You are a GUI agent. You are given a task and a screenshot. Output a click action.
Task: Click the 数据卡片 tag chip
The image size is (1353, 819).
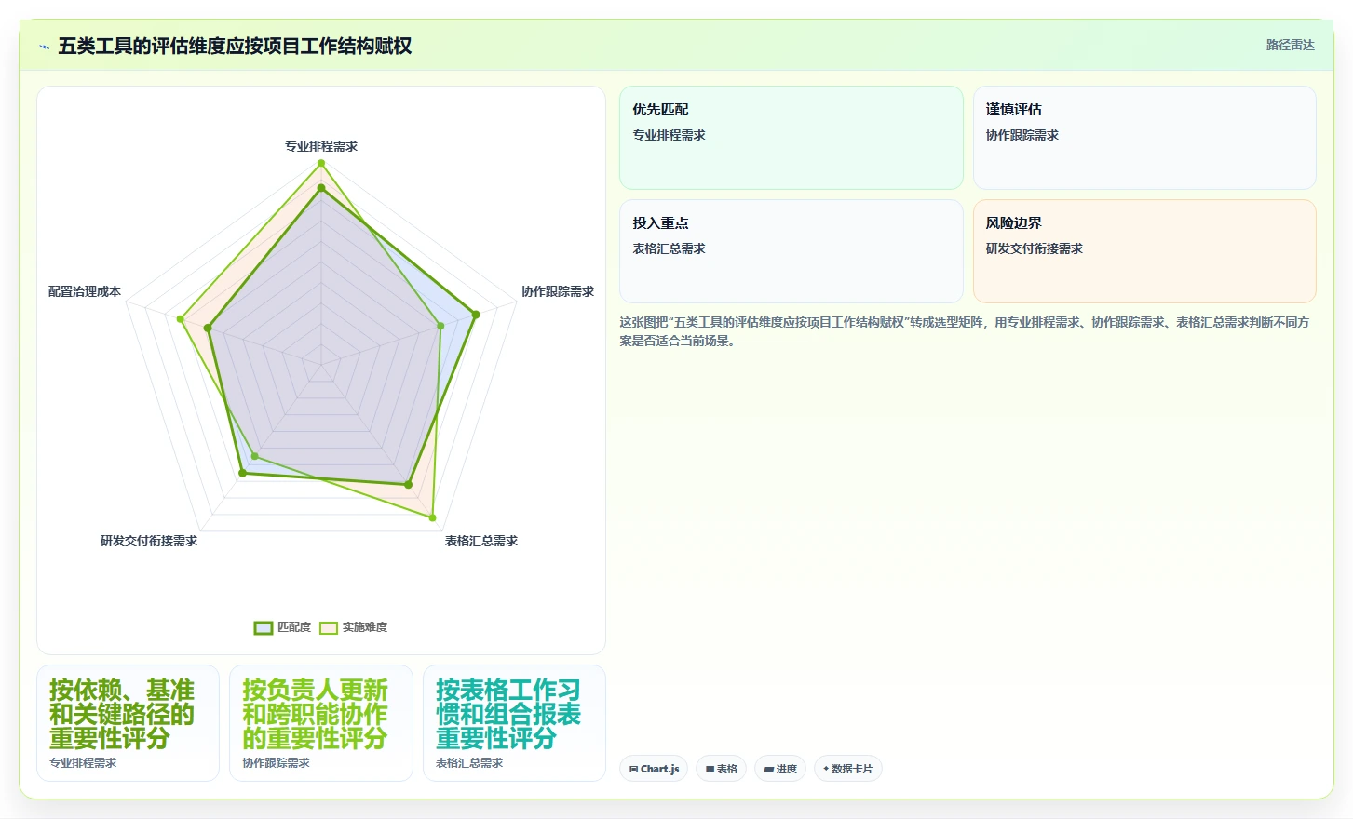click(x=847, y=769)
